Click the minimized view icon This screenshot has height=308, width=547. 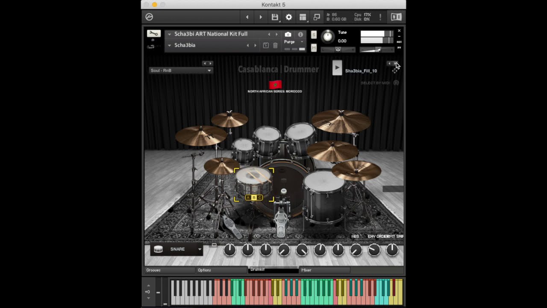point(317,17)
